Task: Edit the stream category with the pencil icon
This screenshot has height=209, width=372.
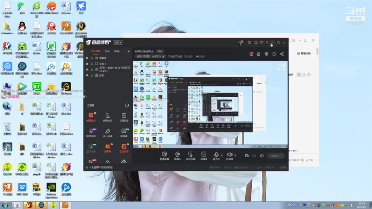Action: (164, 56)
